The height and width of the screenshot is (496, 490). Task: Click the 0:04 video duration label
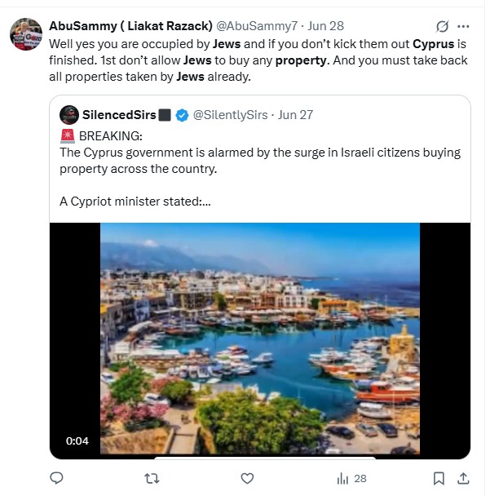click(77, 441)
